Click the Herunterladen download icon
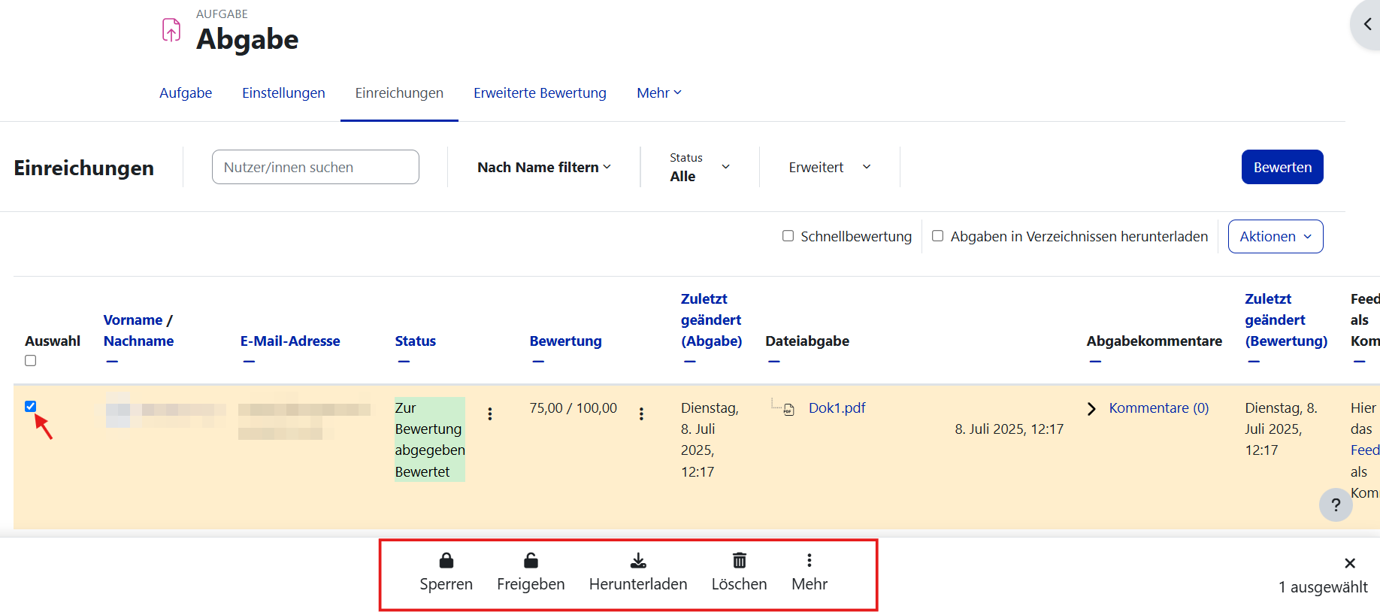 (x=638, y=561)
